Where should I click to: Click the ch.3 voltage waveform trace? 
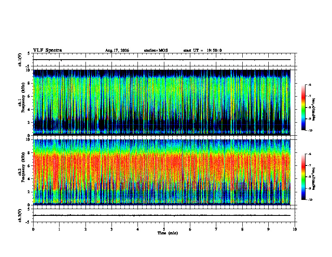pyautogui.click(x=162, y=215)
